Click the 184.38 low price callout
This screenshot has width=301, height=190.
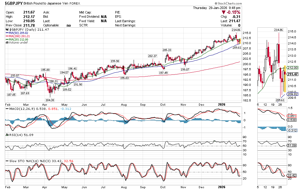pos(50,100)
